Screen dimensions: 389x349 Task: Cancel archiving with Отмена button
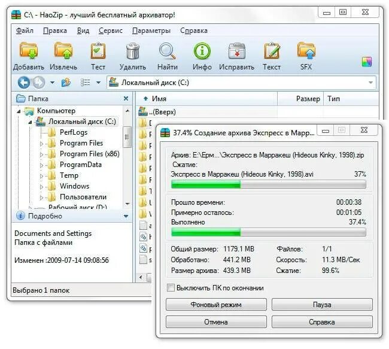216,321
